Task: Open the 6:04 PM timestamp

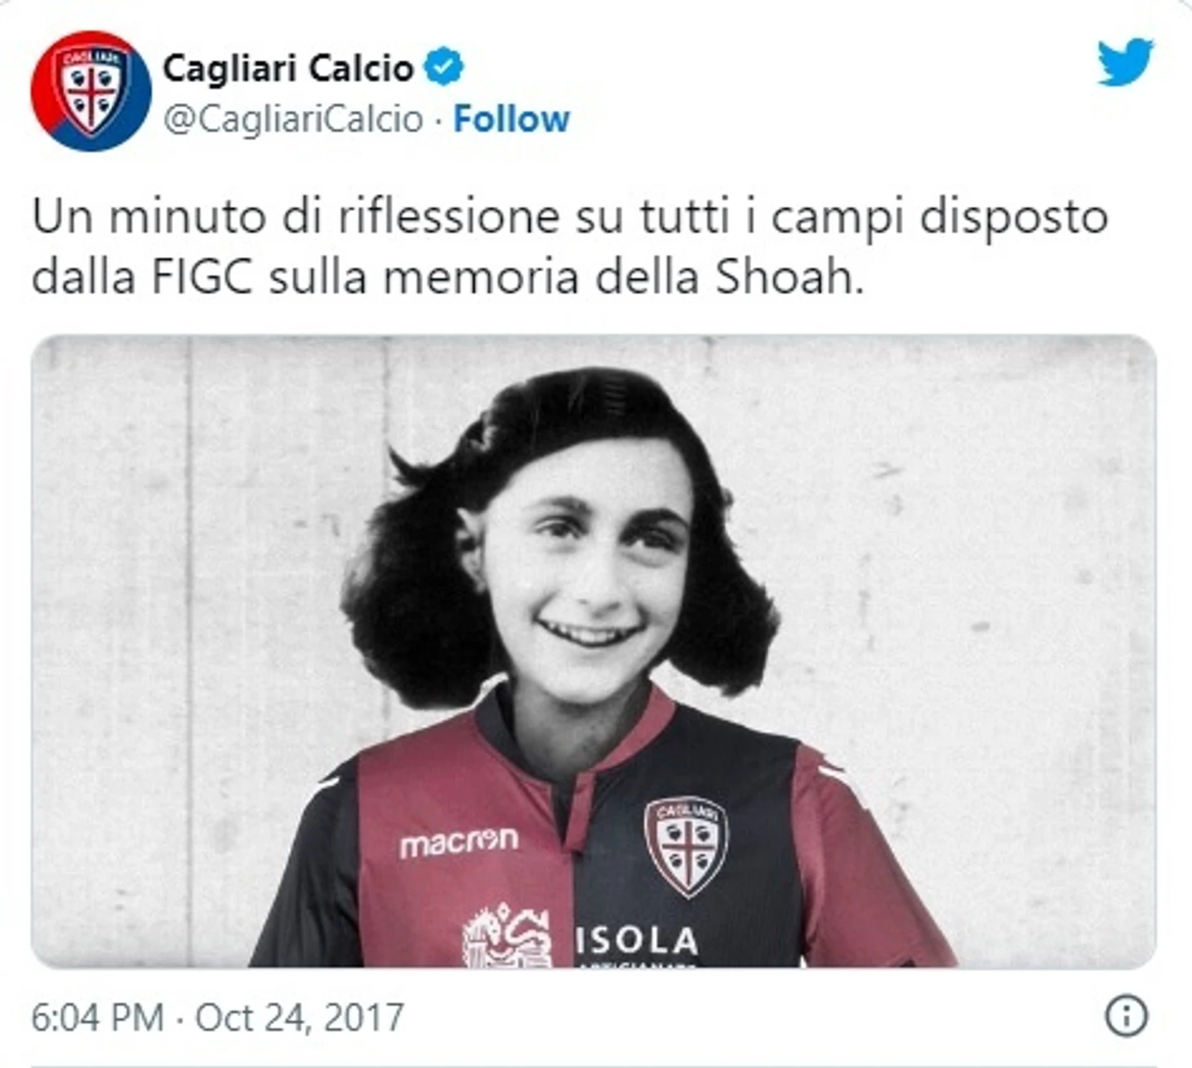Action: click(97, 1017)
